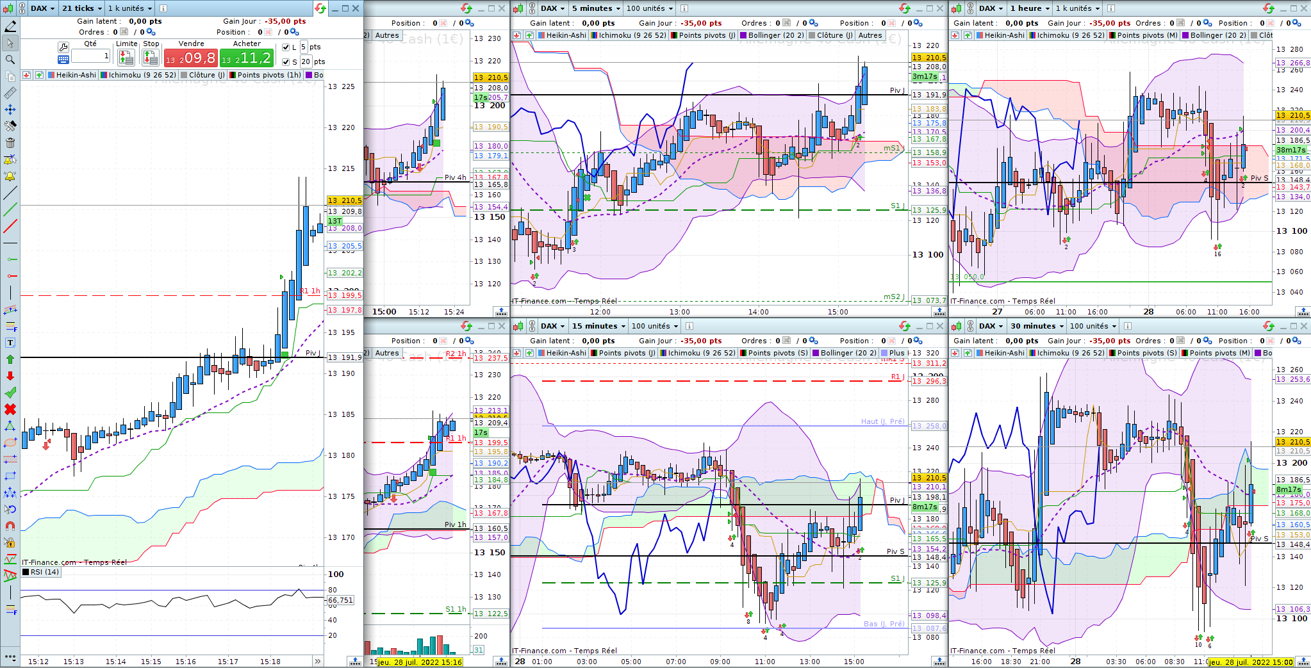Viewport: 1311px width, 668px height.
Task: Open Points pivots (S) tab in 15 minutes window
Action: point(774,353)
